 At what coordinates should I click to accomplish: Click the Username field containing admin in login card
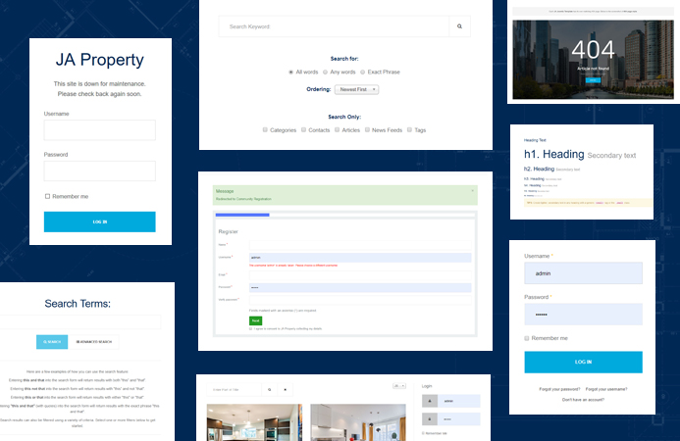coord(583,272)
